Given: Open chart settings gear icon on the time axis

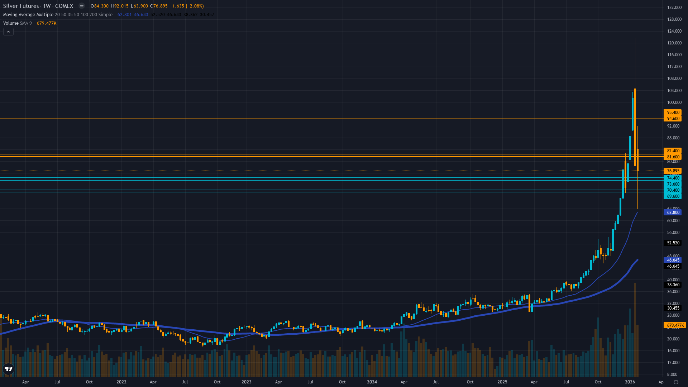Looking at the screenshot, I should coord(676,382).
